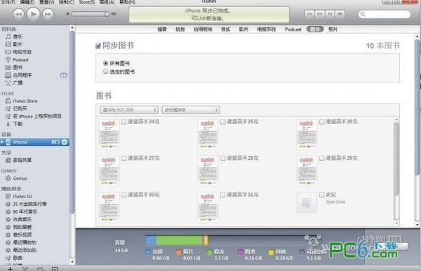
Task: Open 我的最爱 smart playlist
Action: (x=22, y=227)
